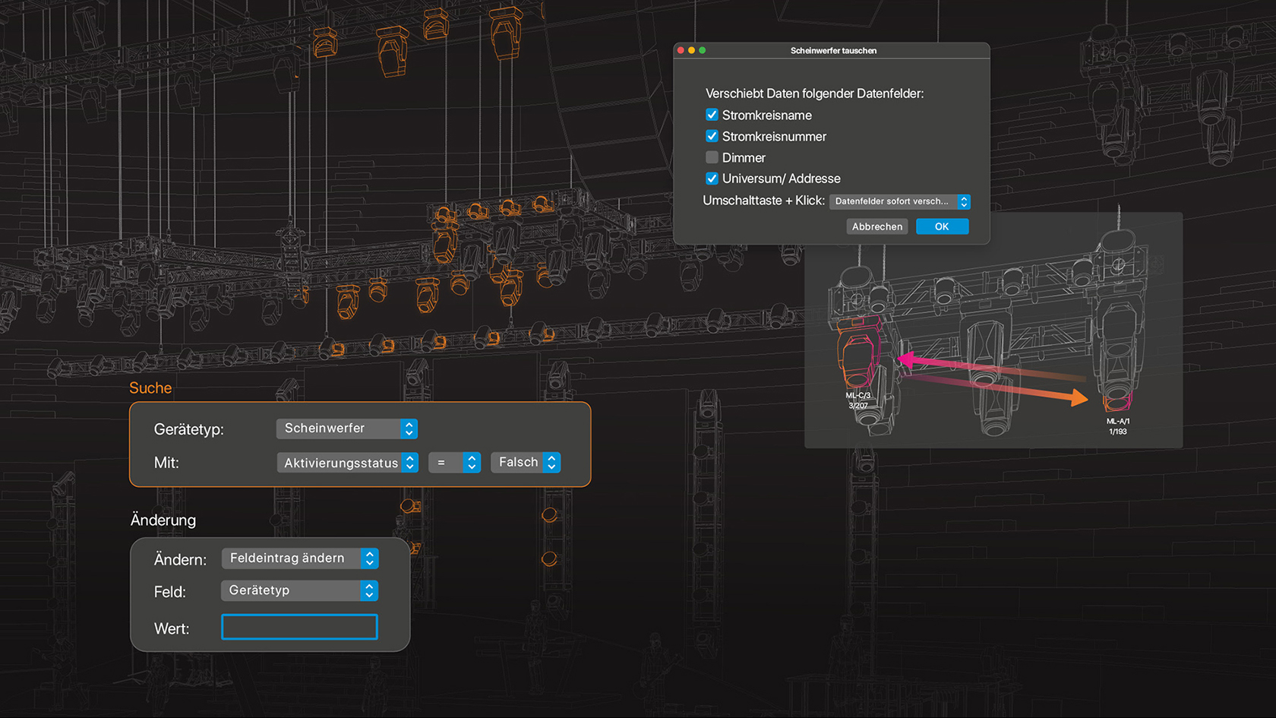The height and width of the screenshot is (718, 1276).
Task: Click the Wert input field
Action: (x=299, y=627)
